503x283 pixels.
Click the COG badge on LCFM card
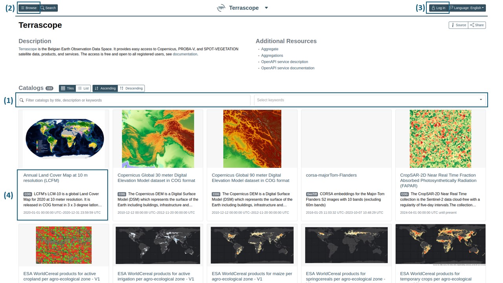(28, 194)
